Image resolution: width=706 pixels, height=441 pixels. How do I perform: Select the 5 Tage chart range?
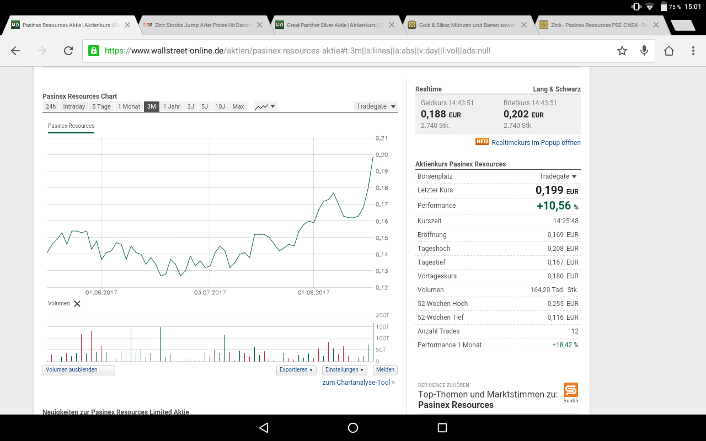tap(101, 106)
